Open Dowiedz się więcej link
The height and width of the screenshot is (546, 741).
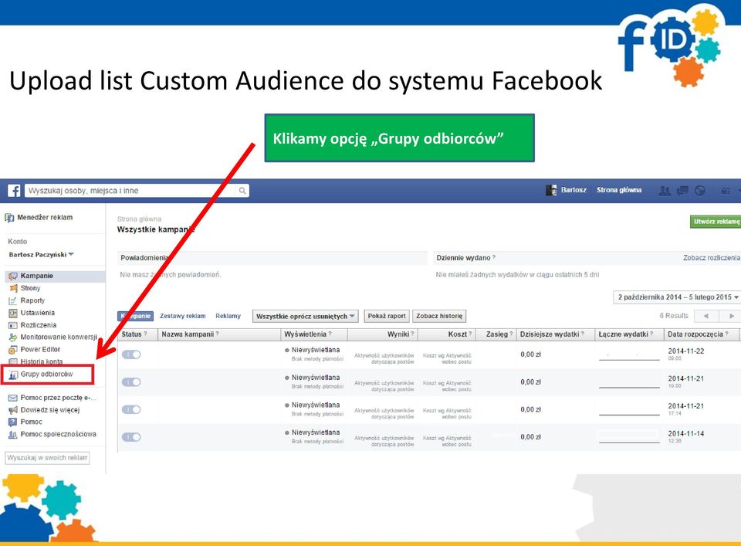(x=50, y=410)
